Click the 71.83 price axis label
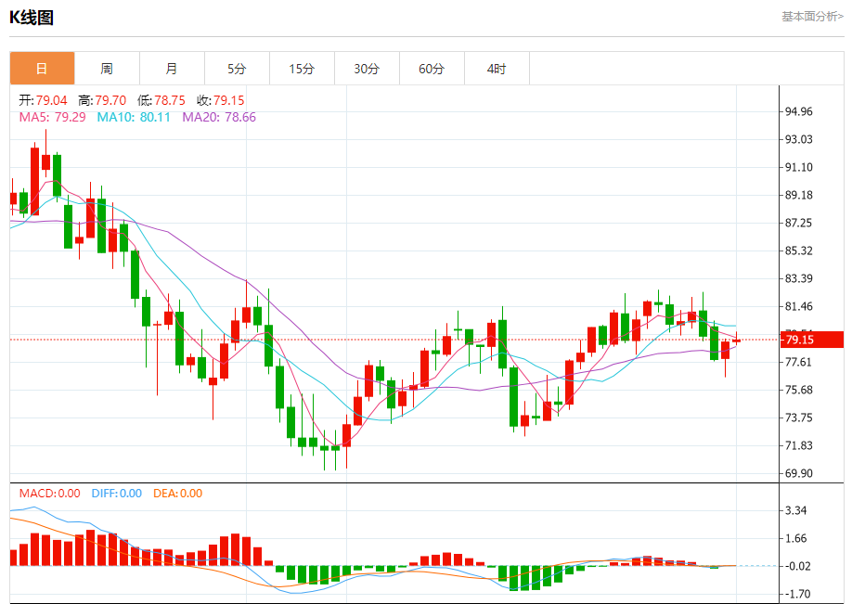The height and width of the screenshot is (604, 852). point(799,445)
